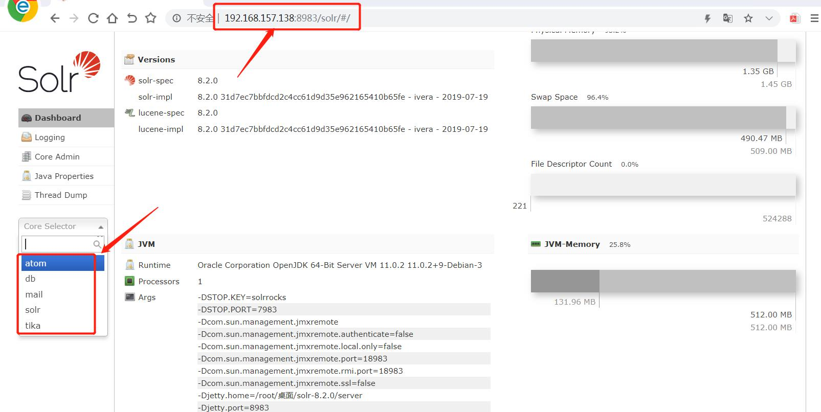
Task: Click the Swap Space usage bar
Action: tap(663, 118)
